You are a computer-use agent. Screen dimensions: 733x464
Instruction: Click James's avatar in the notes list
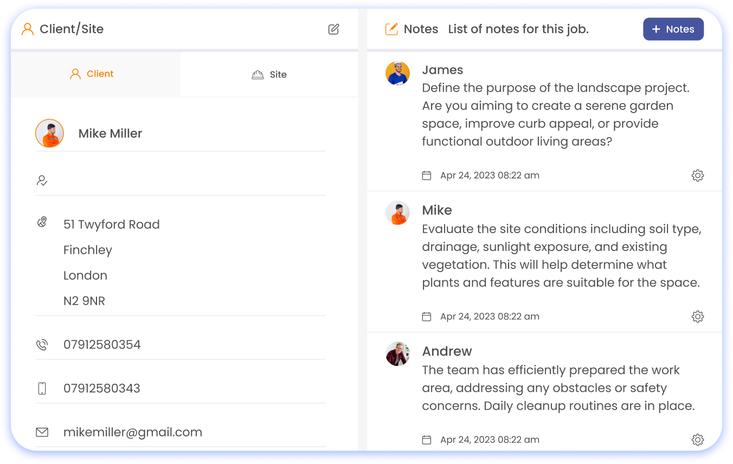397,73
